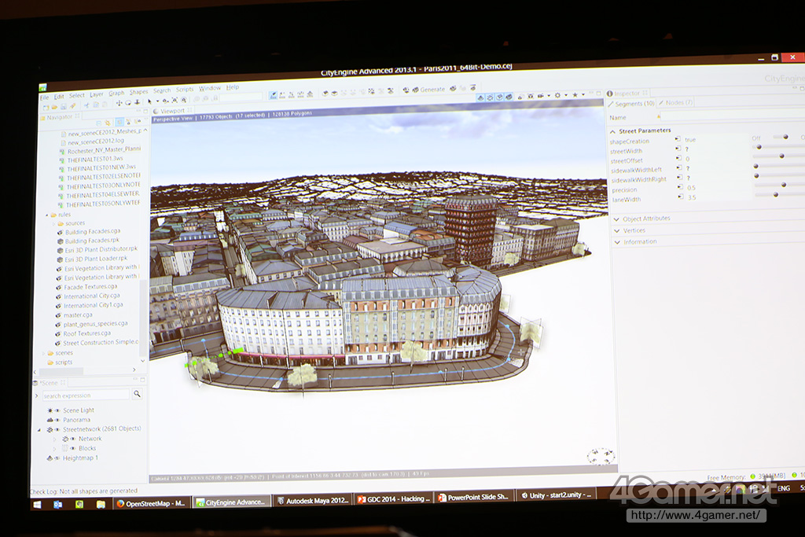805x537 pixels.
Task: Open master.cga rule file in Navigator
Action: 77,314
